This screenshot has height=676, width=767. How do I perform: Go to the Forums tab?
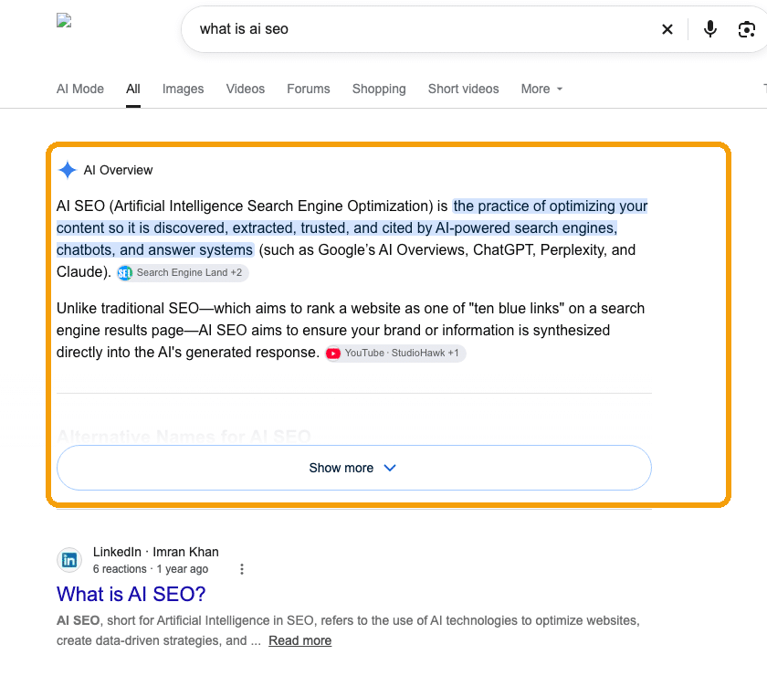pyautogui.click(x=309, y=90)
